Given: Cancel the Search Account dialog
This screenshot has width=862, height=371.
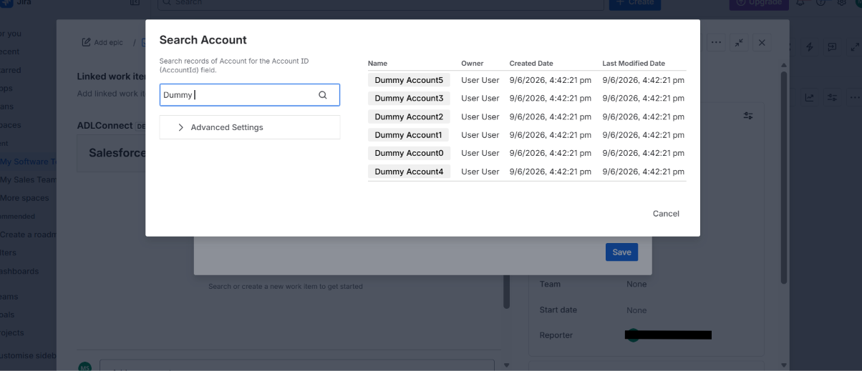Looking at the screenshot, I should click(x=666, y=214).
